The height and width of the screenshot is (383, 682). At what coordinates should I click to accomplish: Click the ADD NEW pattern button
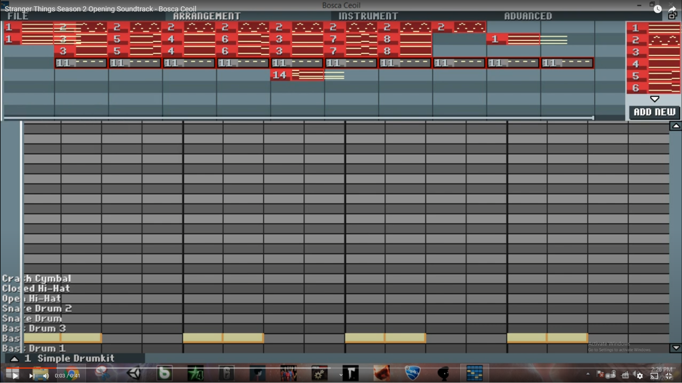(654, 112)
